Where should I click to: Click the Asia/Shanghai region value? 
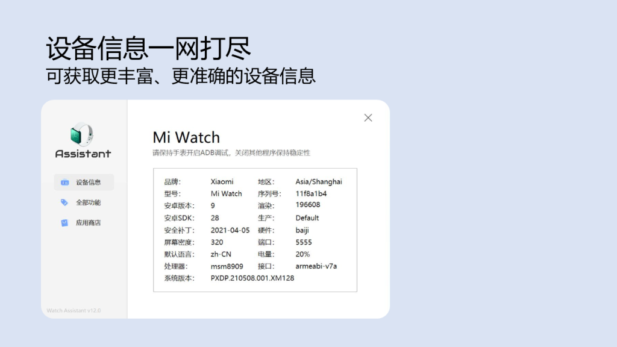coord(318,182)
